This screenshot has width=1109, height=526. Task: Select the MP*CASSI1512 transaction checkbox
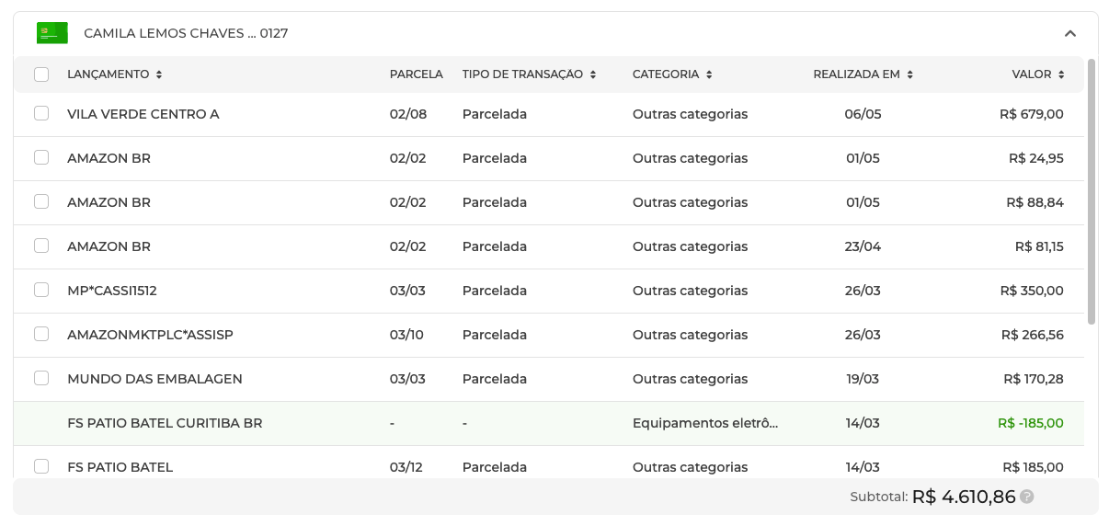tap(41, 290)
